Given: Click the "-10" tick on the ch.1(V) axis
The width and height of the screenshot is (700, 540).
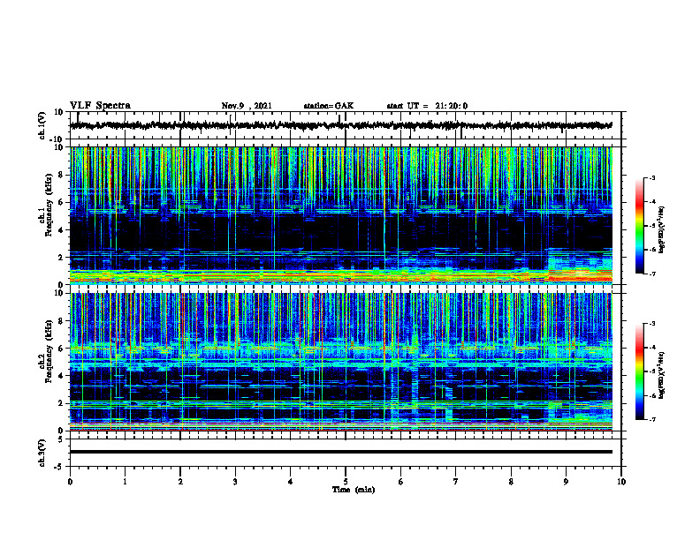Looking at the screenshot, I should click(57, 139).
